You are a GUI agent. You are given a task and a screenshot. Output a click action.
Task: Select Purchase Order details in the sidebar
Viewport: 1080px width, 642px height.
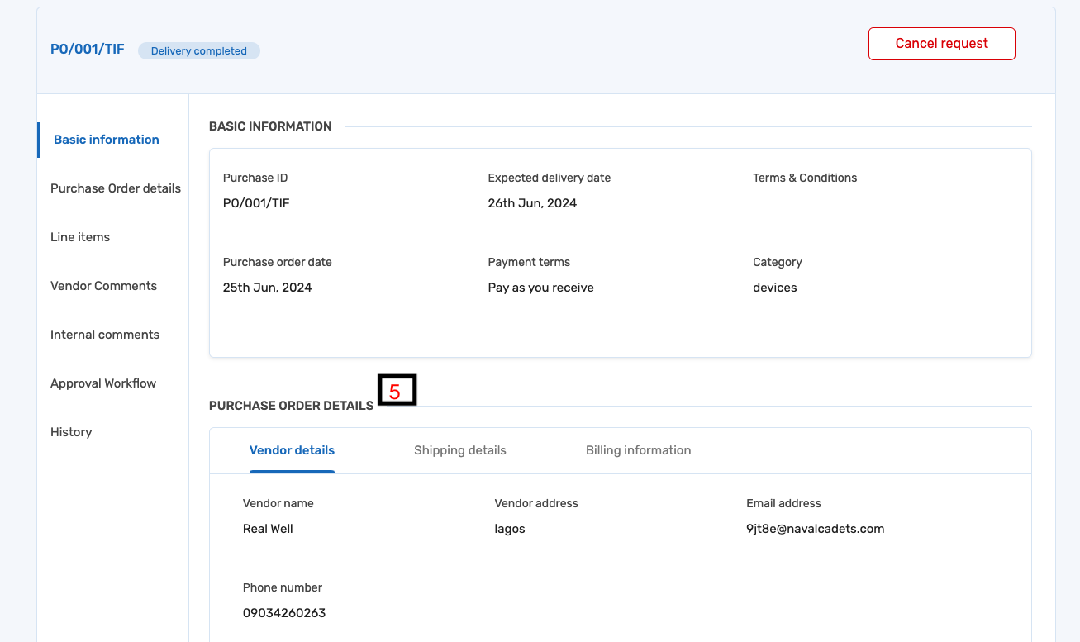[115, 188]
